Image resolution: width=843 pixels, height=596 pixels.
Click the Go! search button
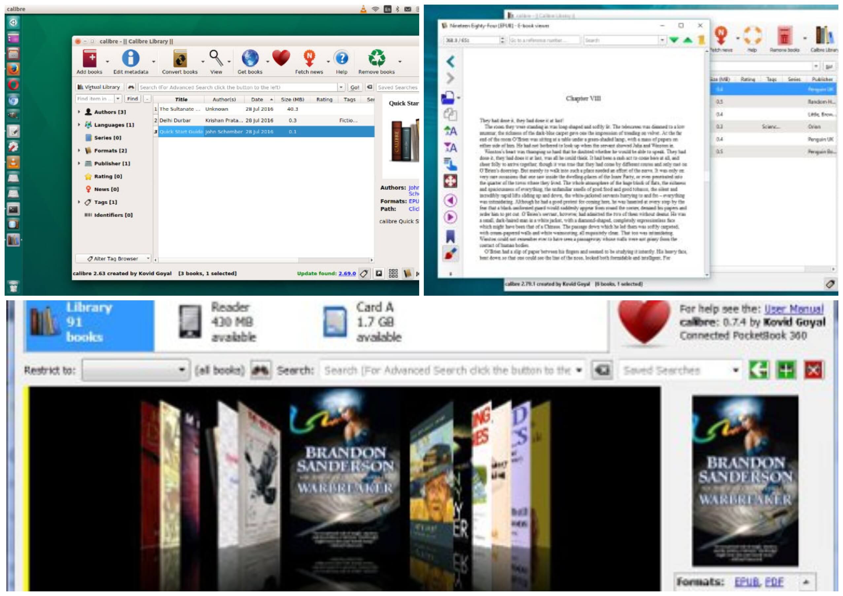coord(355,87)
